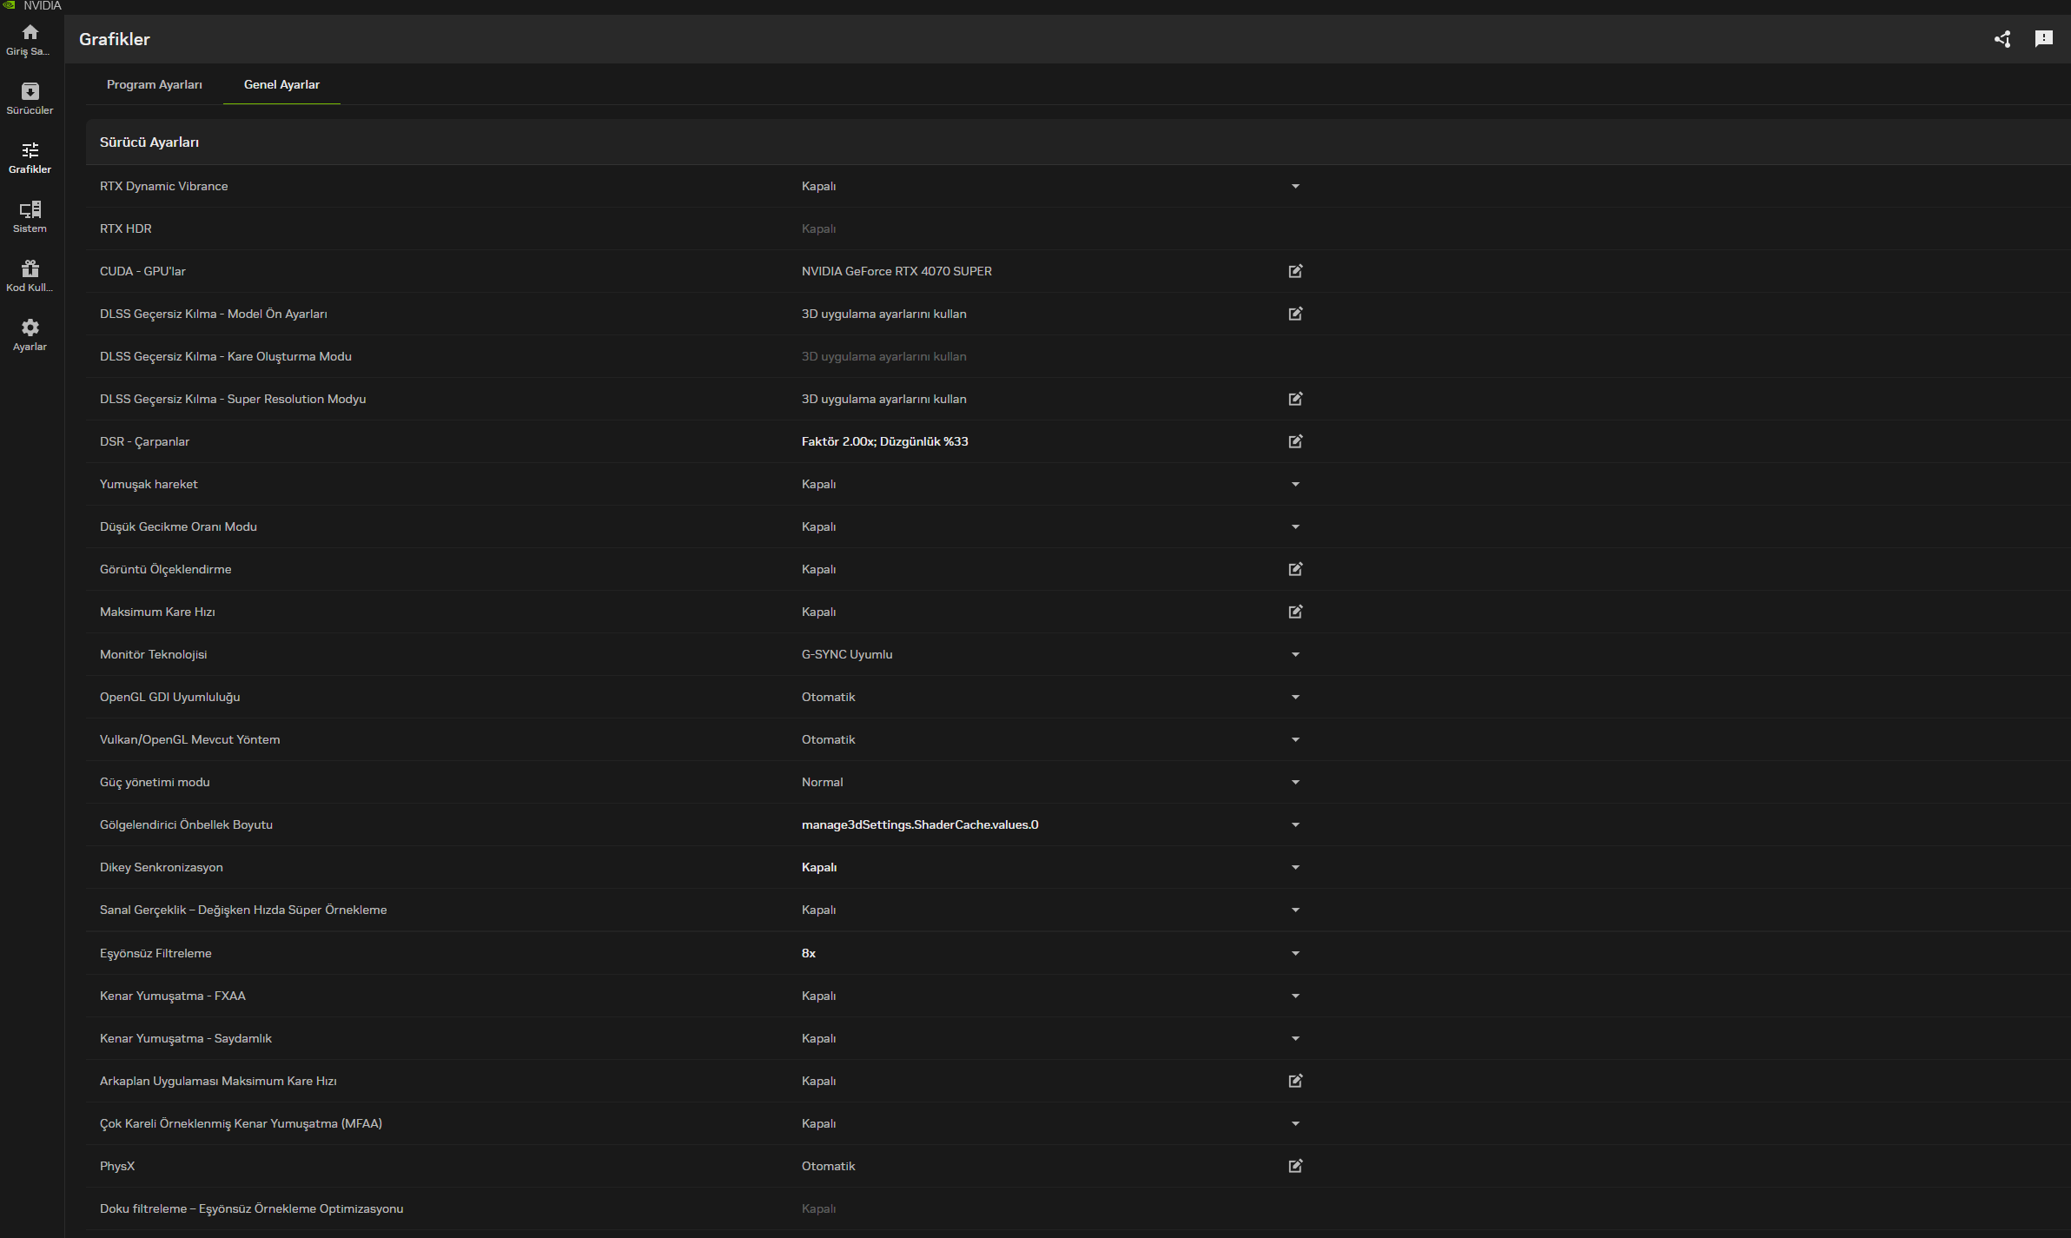The width and height of the screenshot is (2071, 1238).
Task: Open Monitör Teknolojisi dropdown
Action: click(x=1295, y=654)
